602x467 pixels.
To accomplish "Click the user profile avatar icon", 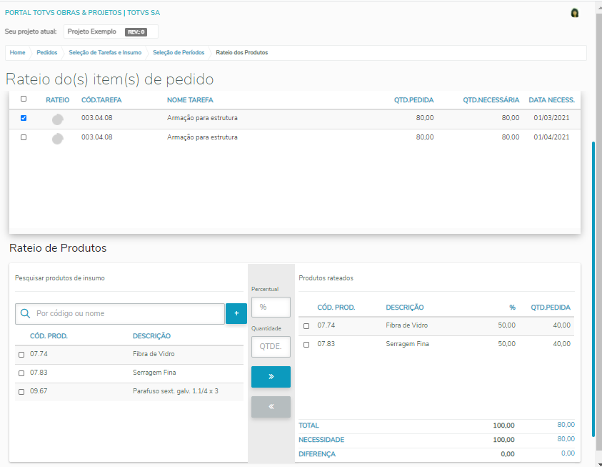I will tap(575, 13).
